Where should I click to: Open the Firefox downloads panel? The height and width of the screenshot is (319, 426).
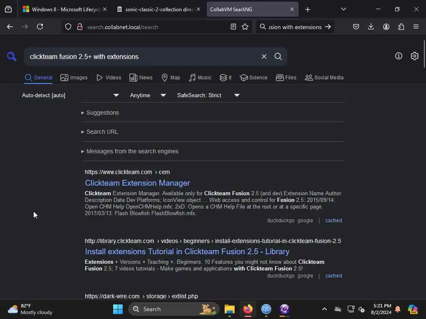point(371,27)
